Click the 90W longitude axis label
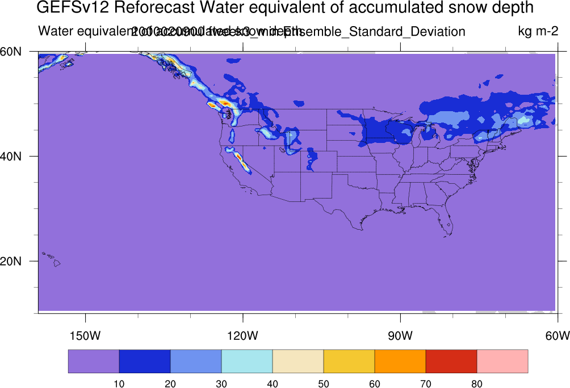 pyautogui.click(x=400, y=336)
